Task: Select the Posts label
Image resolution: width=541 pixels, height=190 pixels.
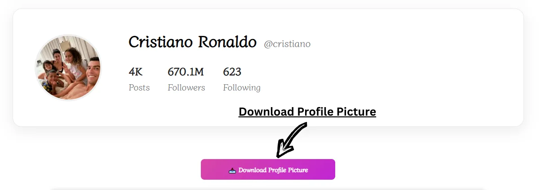Action: coord(139,88)
